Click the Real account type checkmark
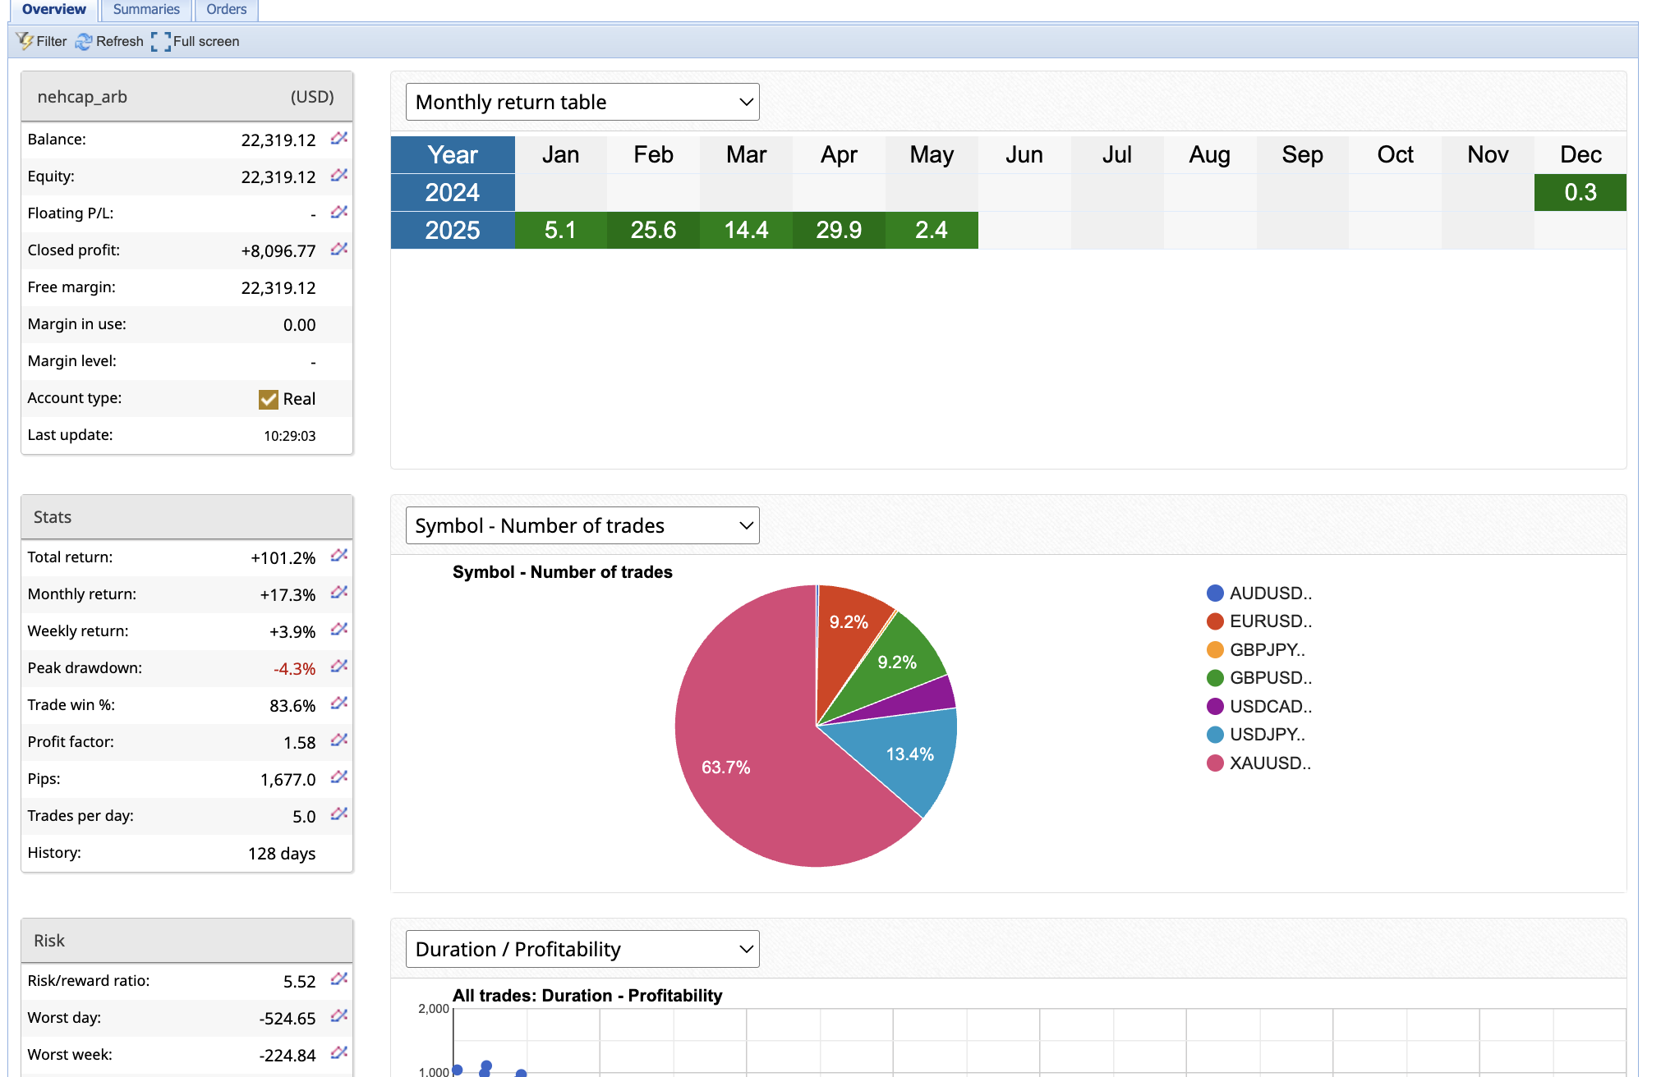Viewport: 1661px width, 1077px height. [x=268, y=399]
